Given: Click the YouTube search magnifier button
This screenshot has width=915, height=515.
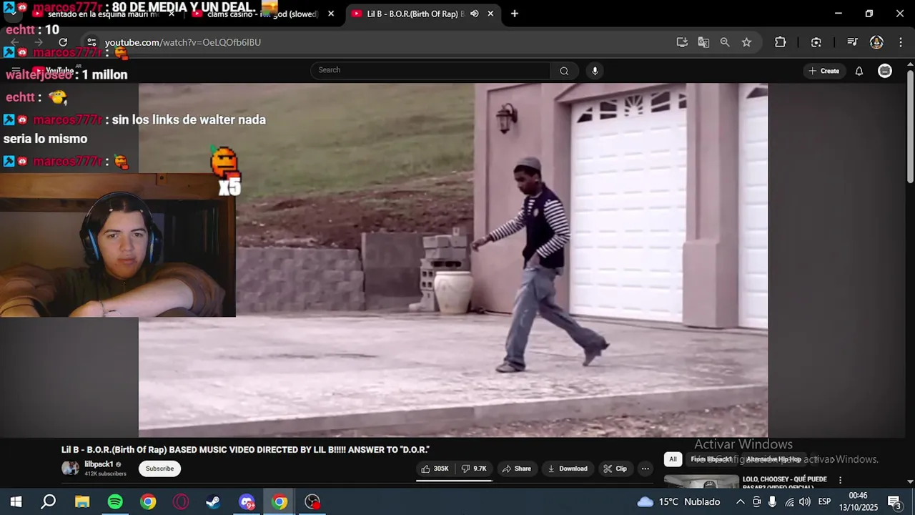Looking at the screenshot, I should pyautogui.click(x=564, y=70).
